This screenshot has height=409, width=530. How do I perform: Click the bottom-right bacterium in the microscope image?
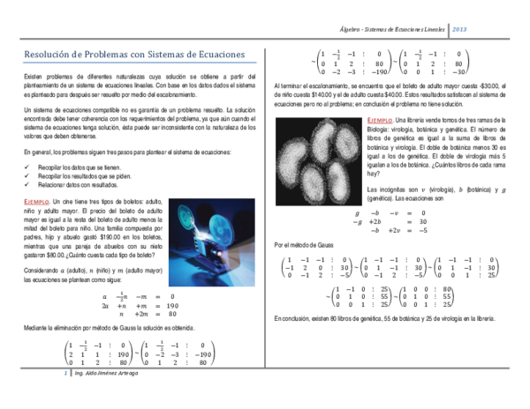pos(338,181)
